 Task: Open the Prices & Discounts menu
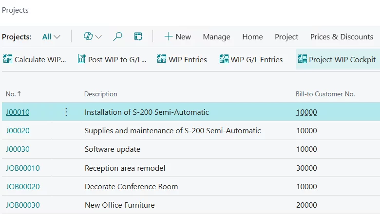coord(342,36)
